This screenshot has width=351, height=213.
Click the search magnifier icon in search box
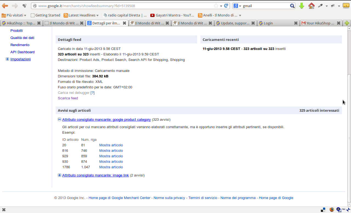point(292,6)
